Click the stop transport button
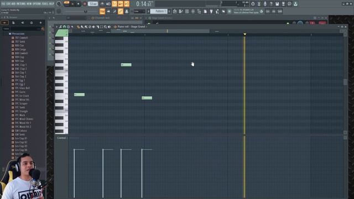This screenshot has width=354, height=199. coord(79,4)
